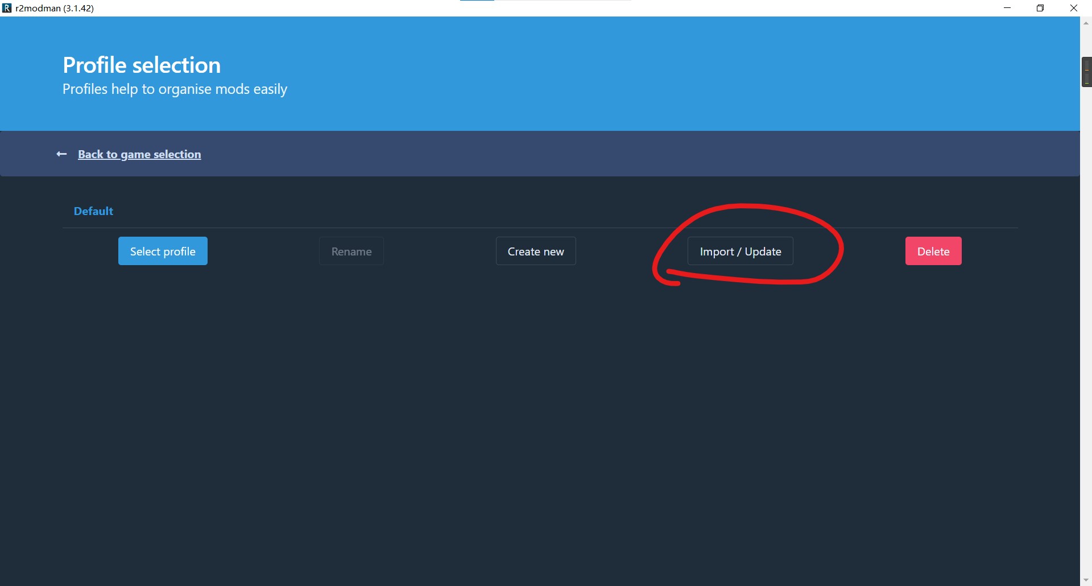Restore down the r2modman window
1092x586 pixels.
(x=1040, y=8)
